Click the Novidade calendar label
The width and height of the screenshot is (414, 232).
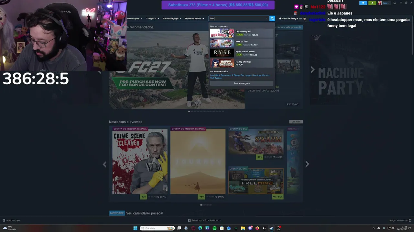[x=117, y=213]
